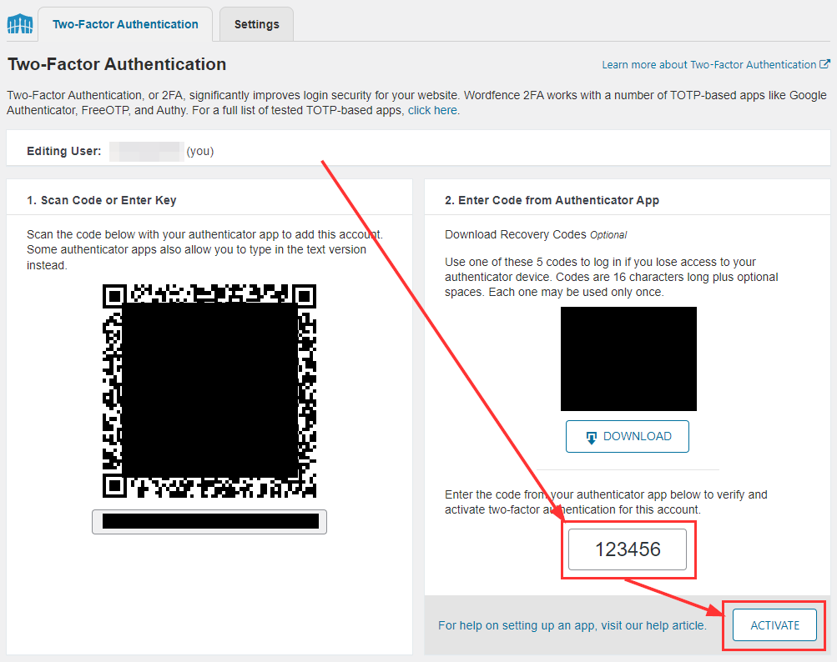Click the Wordfence logo icon

(20, 23)
